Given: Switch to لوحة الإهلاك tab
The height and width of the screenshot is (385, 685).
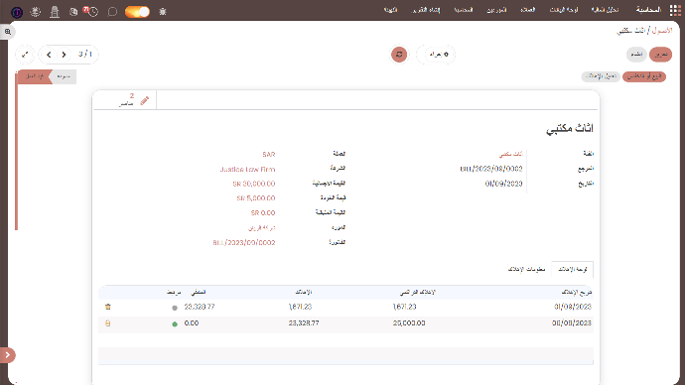Looking at the screenshot, I should click(572, 269).
